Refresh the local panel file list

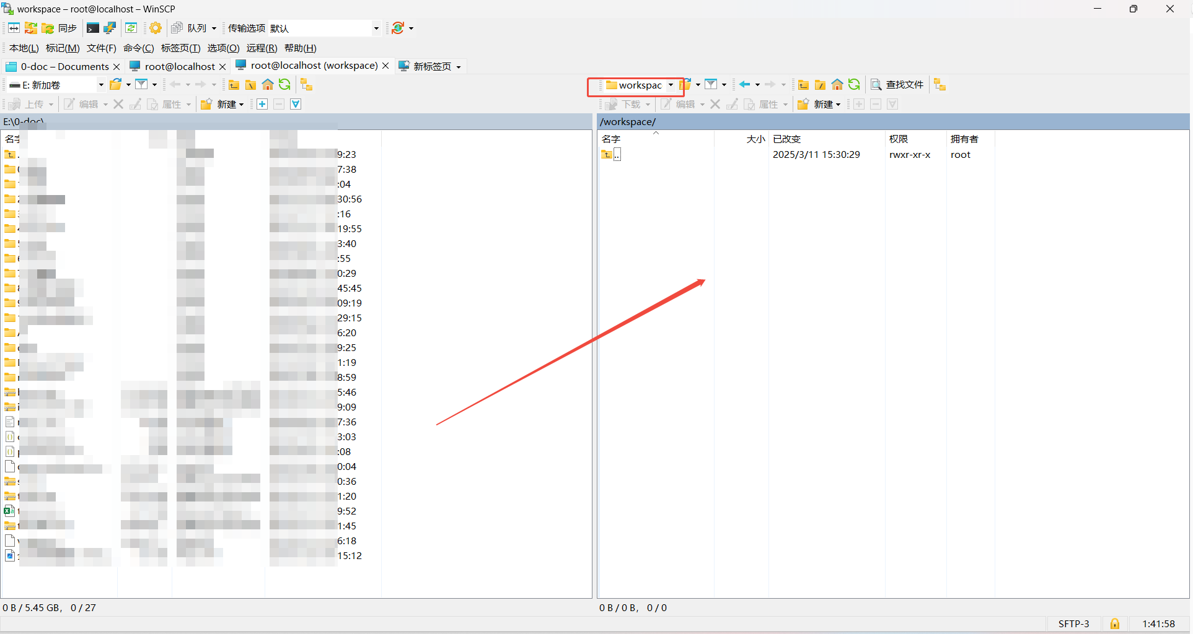point(284,85)
